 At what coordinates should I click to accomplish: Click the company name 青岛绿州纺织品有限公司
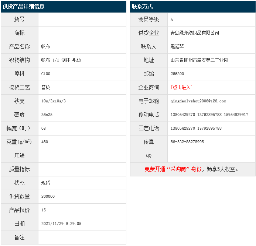click(x=195, y=33)
